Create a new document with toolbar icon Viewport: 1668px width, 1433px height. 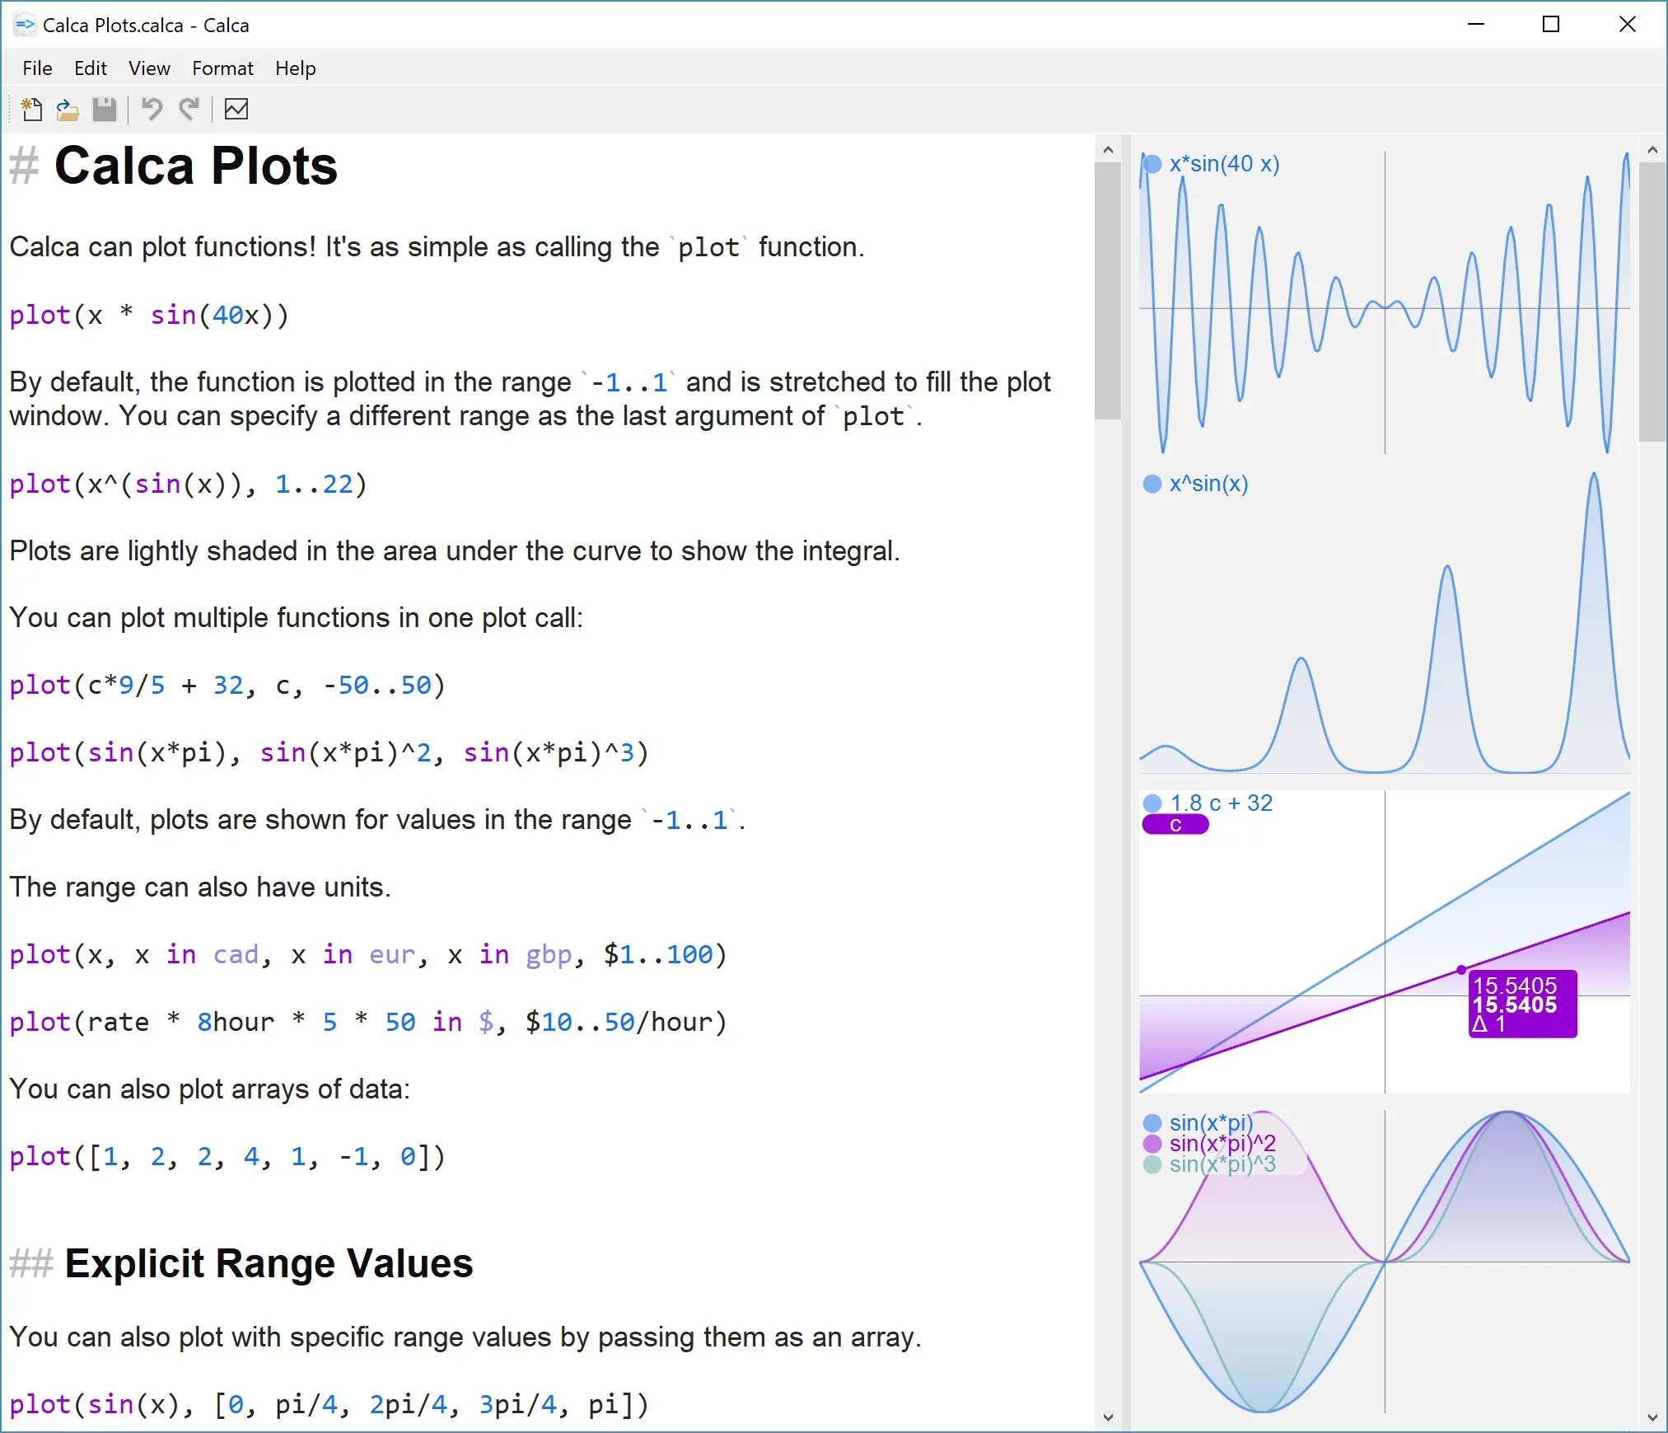pos(31,109)
